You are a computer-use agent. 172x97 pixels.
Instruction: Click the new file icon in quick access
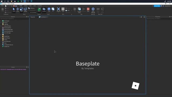point(6,6)
